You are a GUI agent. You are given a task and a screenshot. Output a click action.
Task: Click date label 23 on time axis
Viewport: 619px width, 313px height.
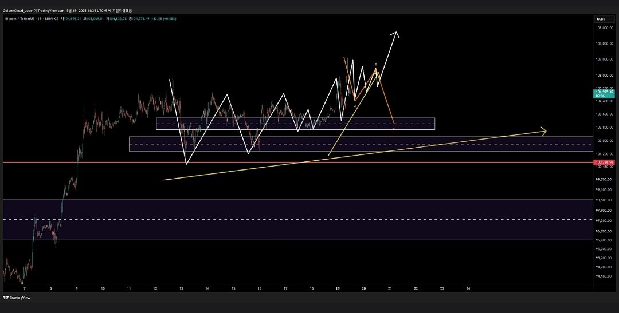click(x=442, y=288)
